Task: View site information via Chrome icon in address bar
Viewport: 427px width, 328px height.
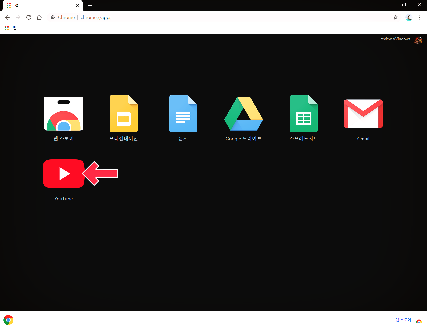Action: coord(53,17)
